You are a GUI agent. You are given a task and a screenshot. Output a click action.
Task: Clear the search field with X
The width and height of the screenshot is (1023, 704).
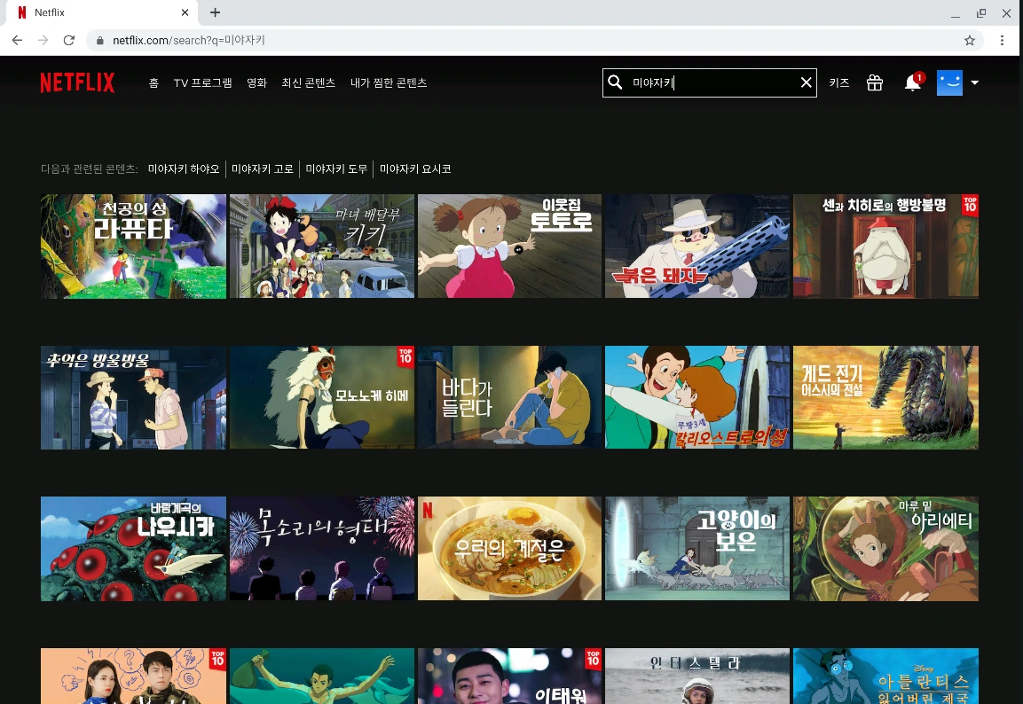pyautogui.click(x=806, y=82)
